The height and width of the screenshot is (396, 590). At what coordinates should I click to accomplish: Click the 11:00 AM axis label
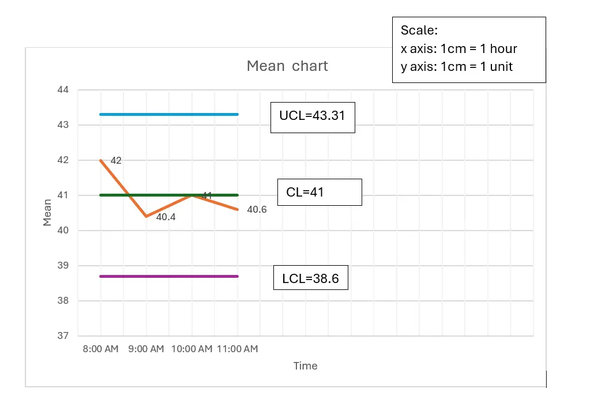pyautogui.click(x=238, y=349)
